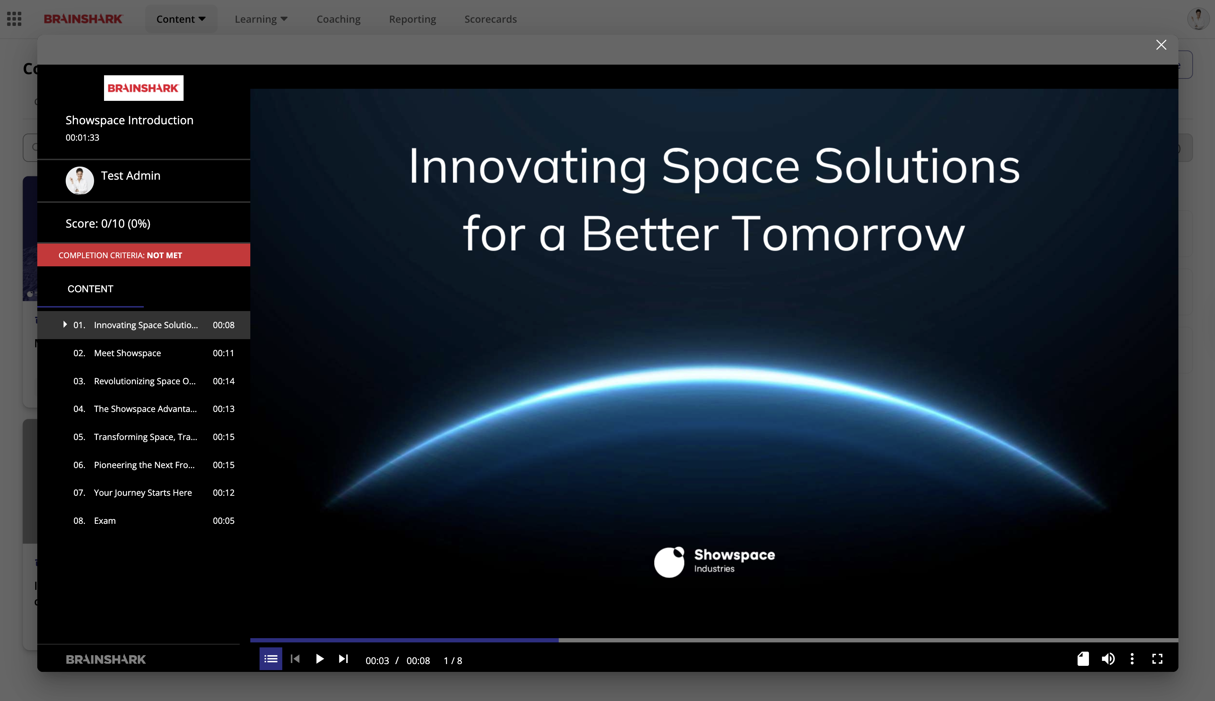Jump to slide 07 Your Journey Starts Here
Image resolution: width=1215 pixels, height=701 pixels.
[143, 493]
